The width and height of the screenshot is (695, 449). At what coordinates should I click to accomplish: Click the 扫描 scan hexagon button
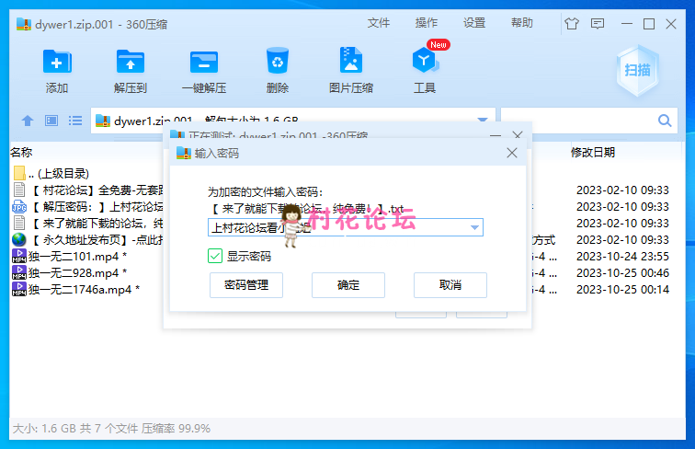click(x=637, y=70)
